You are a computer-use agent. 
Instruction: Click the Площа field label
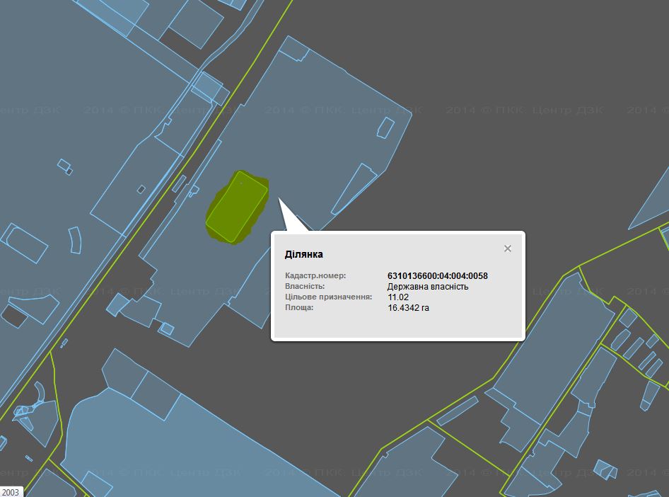tap(299, 308)
